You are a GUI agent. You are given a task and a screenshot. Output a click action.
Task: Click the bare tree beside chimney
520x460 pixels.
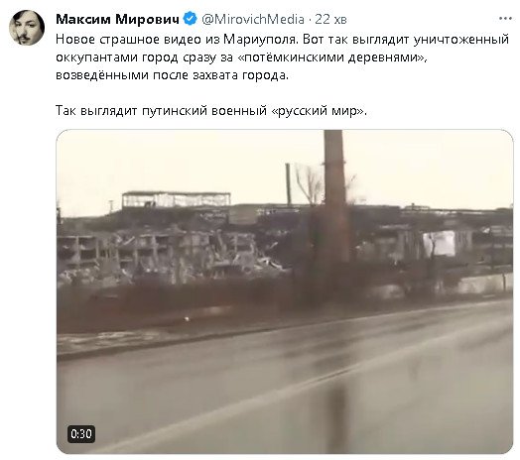point(311,184)
